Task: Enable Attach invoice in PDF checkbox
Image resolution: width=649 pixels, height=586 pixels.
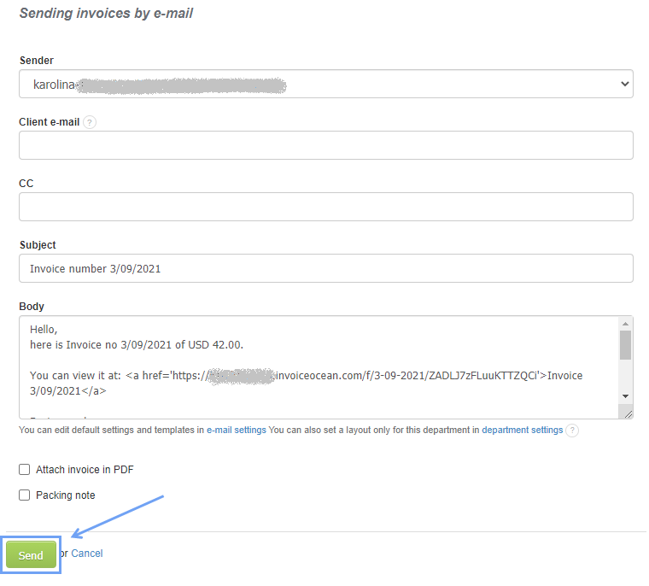Action: click(x=25, y=470)
